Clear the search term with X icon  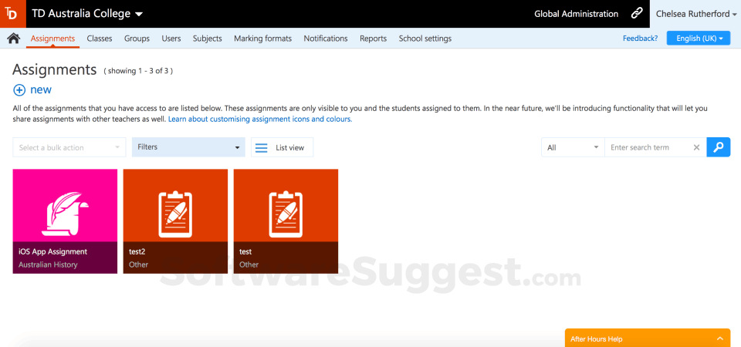point(696,147)
